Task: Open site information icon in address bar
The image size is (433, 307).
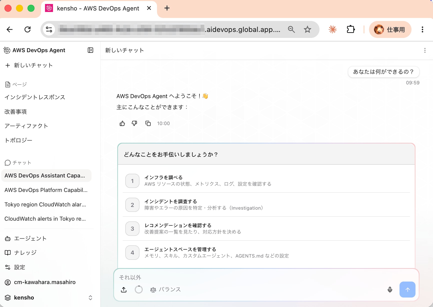Action: tap(49, 29)
